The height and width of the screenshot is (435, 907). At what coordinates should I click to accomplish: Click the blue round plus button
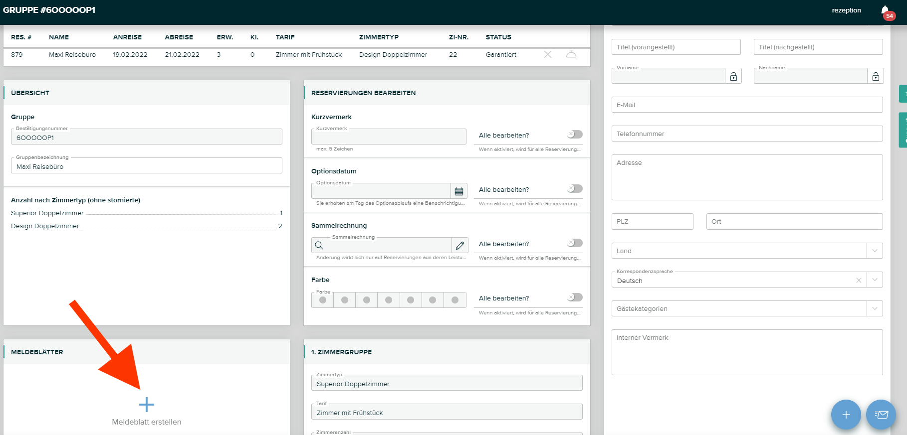pos(846,415)
